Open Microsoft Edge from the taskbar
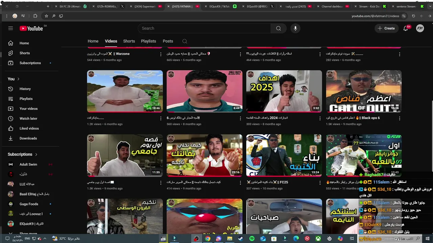Screen dimensions: 433x243 pyautogui.click(x=296, y=239)
